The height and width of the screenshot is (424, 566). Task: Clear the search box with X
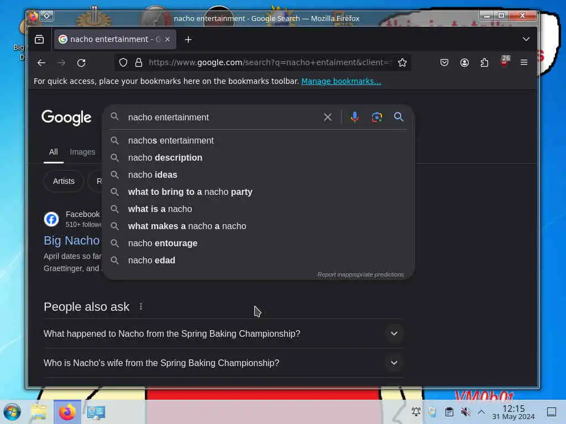click(x=327, y=117)
